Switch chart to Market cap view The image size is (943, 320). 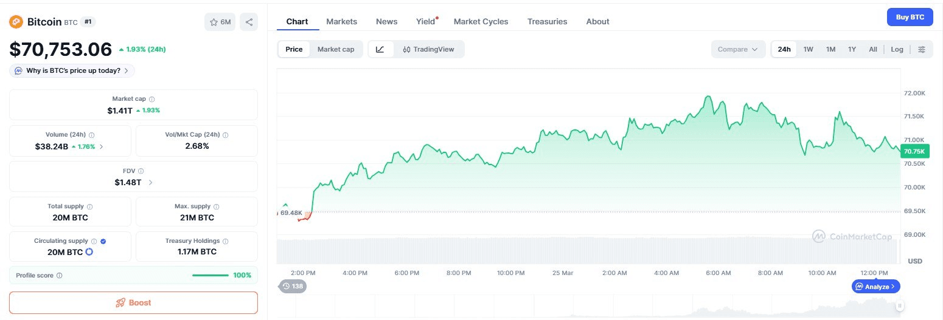click(x=336, y=49)
